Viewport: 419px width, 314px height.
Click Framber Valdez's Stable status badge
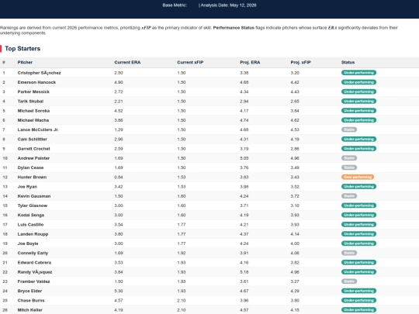(x=349, y=281)
